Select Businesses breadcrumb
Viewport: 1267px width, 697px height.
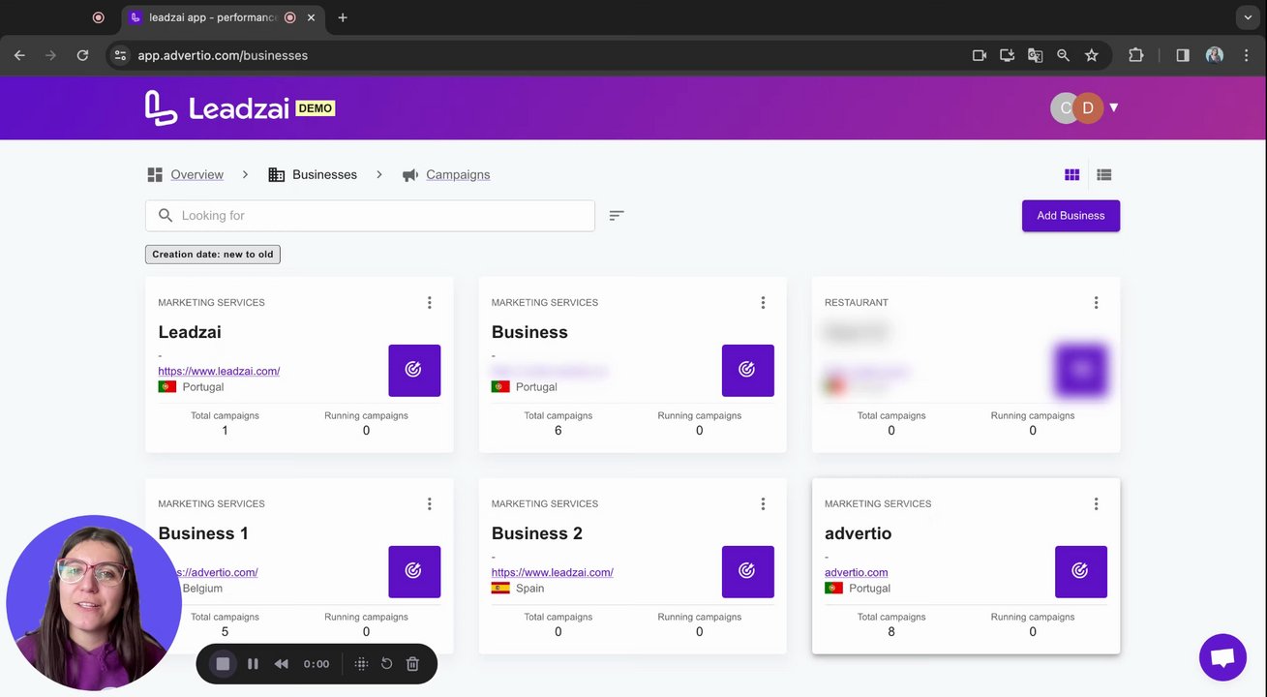point(324,175)
